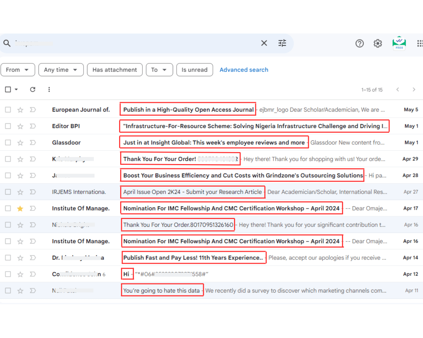
Task: Open the More options three-dot icon
Action: point(49,89)
